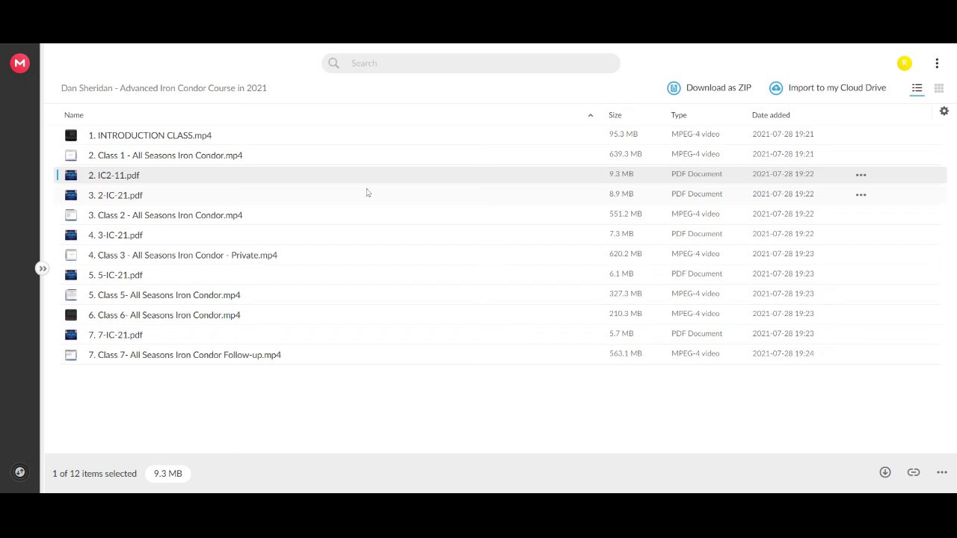Click PDF icon of 3. 2-IC-21.pdf
957x538 pixels.
pyautogui.click(x=71, y=195)
